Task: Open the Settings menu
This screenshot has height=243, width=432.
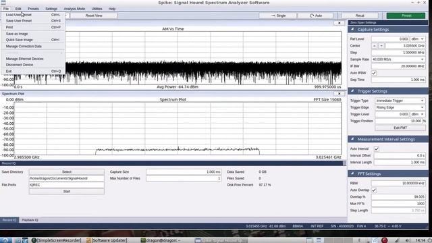Action: pos(51,9)
